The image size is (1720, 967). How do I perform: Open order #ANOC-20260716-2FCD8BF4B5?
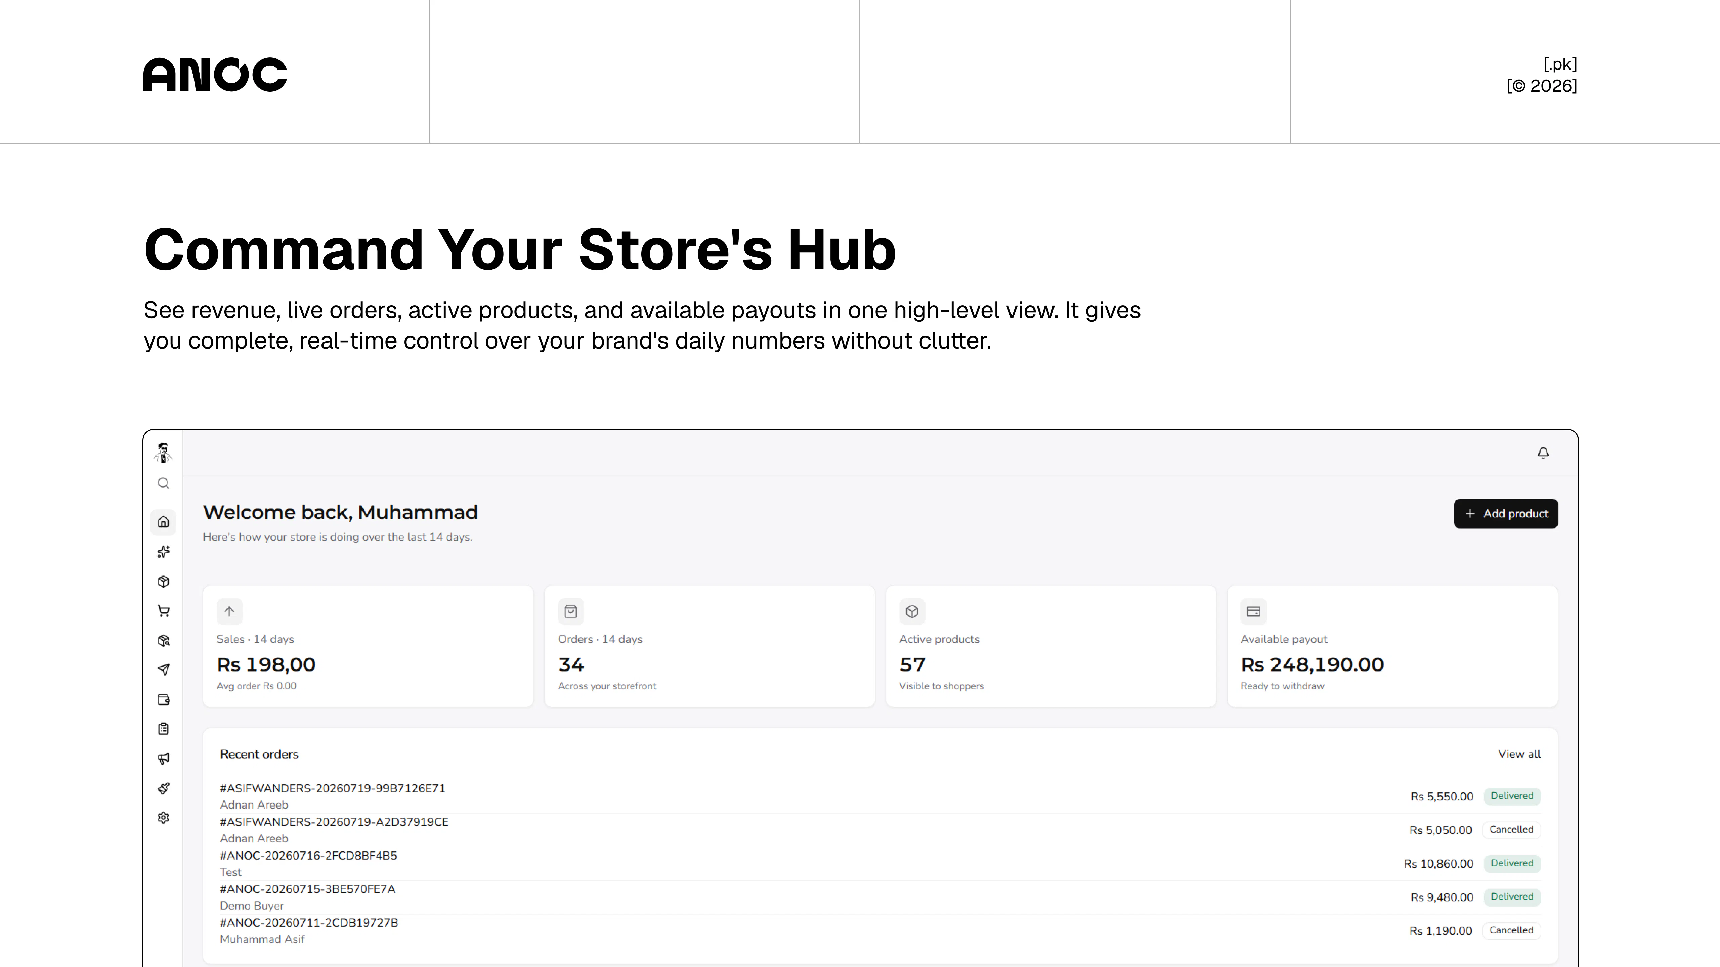tap(308, 856)
